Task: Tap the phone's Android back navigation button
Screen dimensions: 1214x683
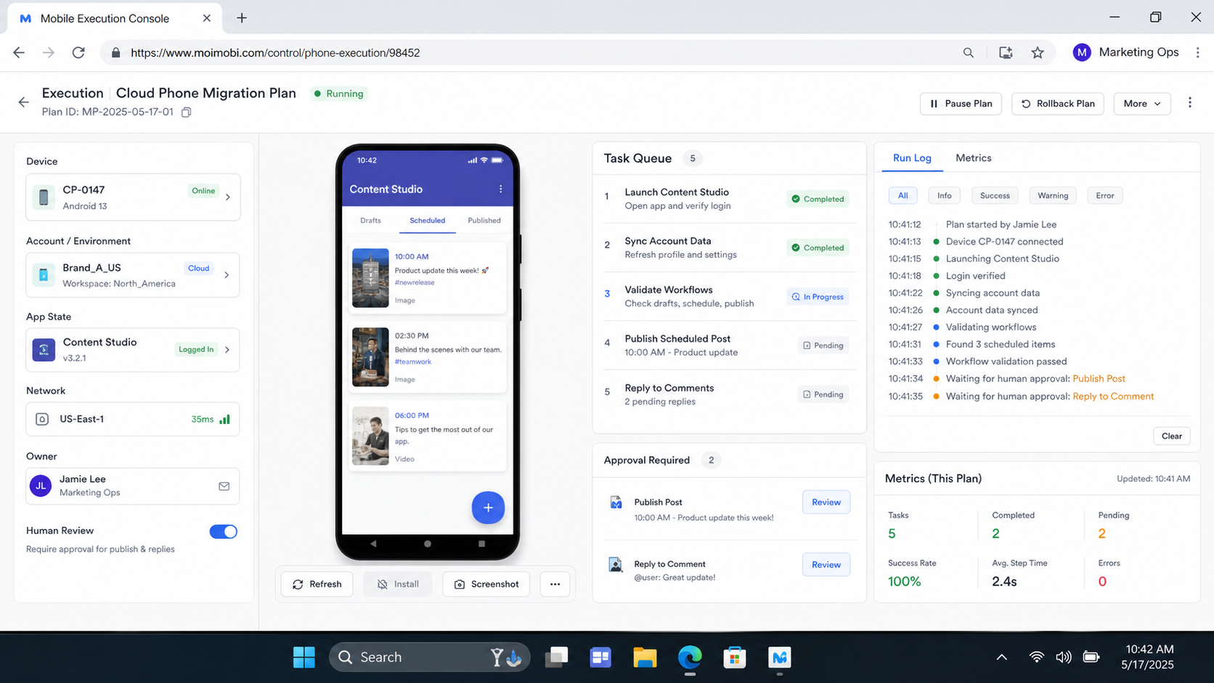Action: [373, 544]
